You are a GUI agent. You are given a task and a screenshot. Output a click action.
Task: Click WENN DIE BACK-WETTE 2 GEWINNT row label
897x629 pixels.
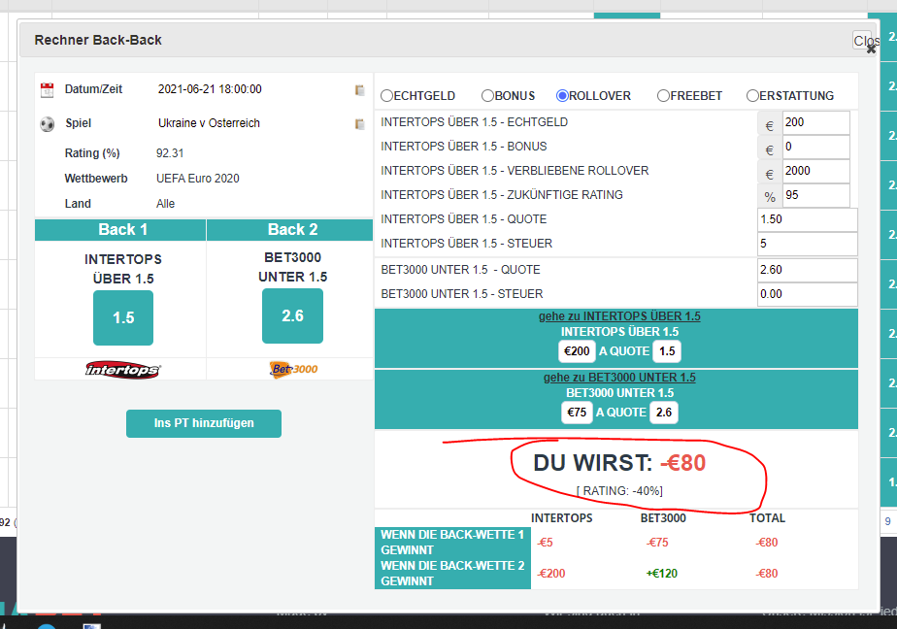tap(452, 574)
